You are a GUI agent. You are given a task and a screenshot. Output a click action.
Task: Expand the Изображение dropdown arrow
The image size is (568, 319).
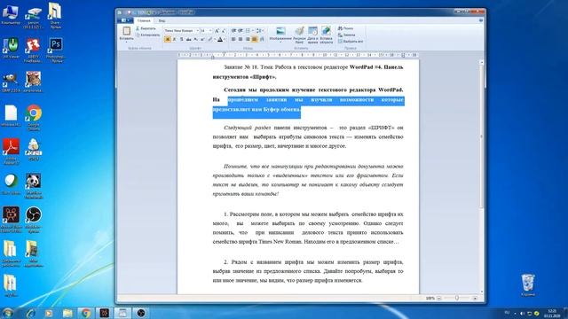tap(280, 42)
